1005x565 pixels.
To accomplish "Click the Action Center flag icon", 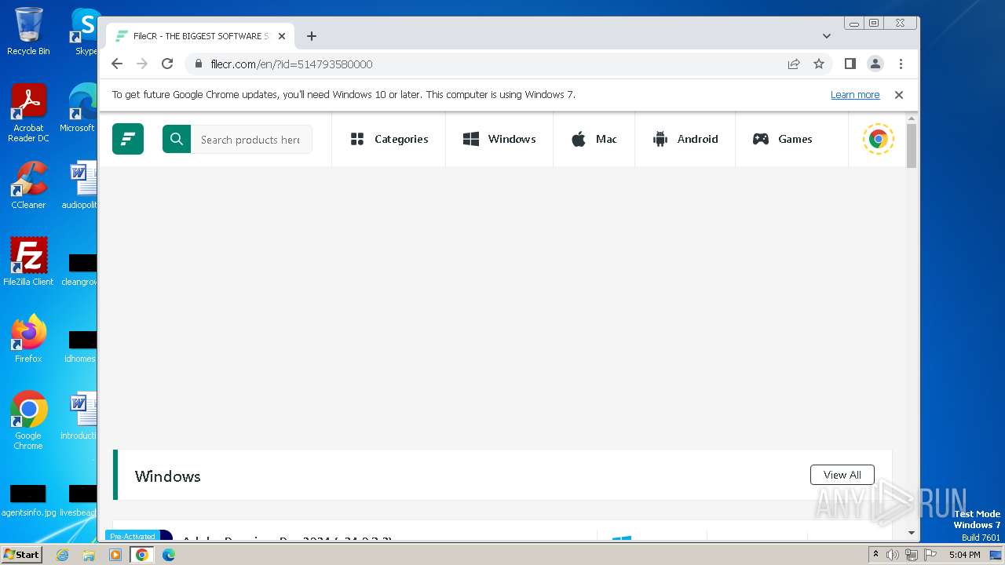I will point(929,555).
